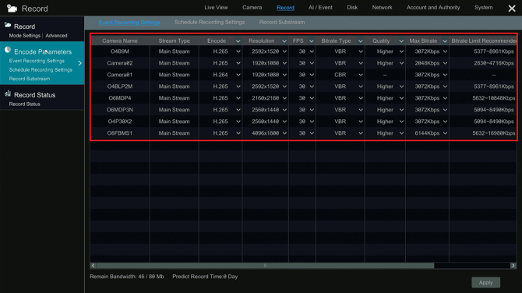Open the Record Substream sidebar link
Image resolution: width=522 pixels, height=293 pixels.
(x=30, y=79)
